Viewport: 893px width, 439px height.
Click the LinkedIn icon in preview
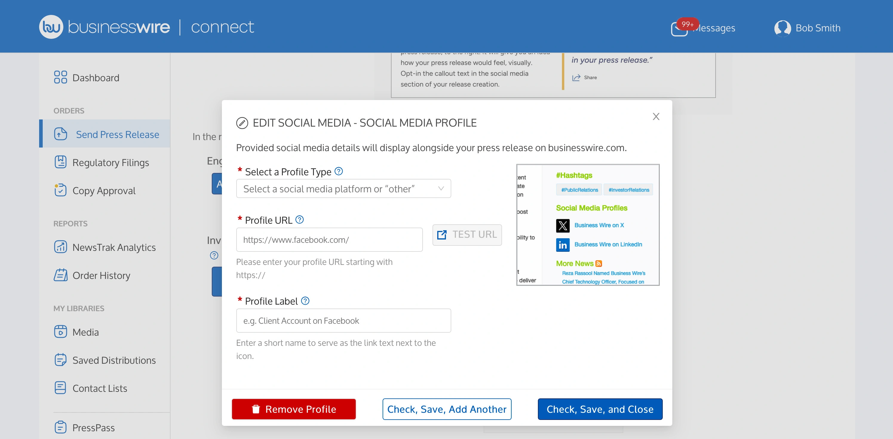point(563,245)
